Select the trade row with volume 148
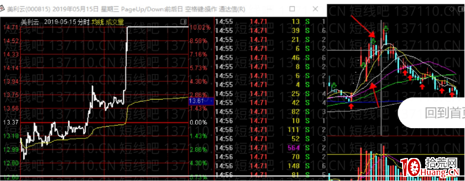This screenshot has width=465, height=181. 270,166
